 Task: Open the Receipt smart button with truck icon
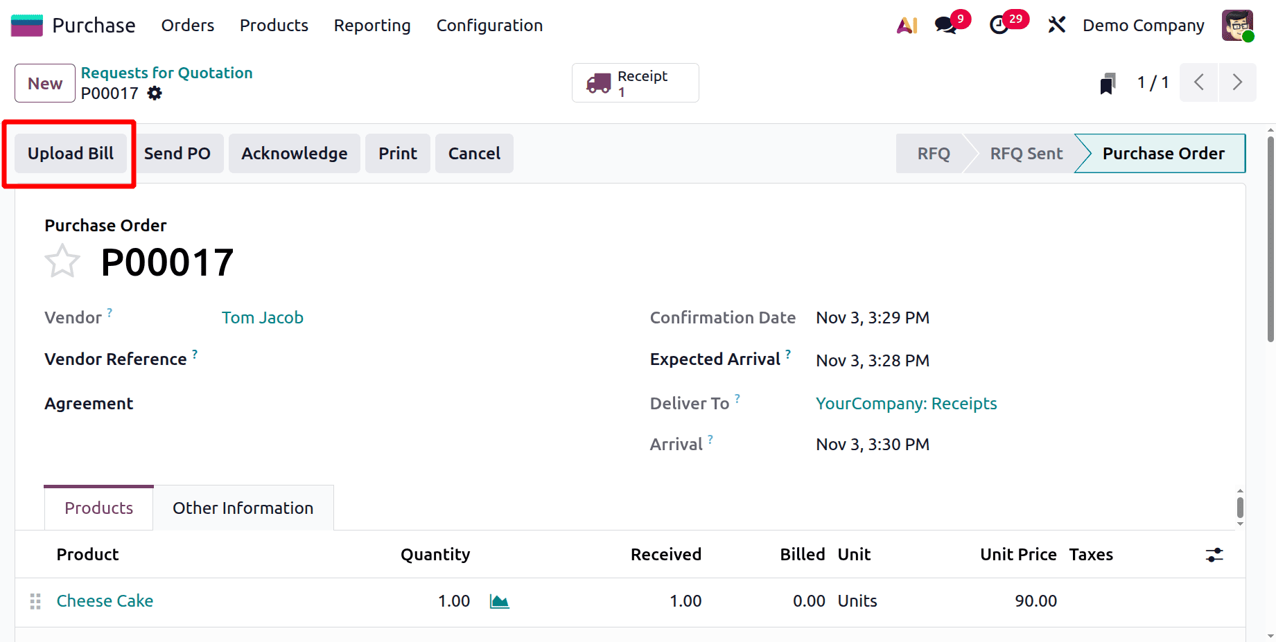click(x=634, y=82)
